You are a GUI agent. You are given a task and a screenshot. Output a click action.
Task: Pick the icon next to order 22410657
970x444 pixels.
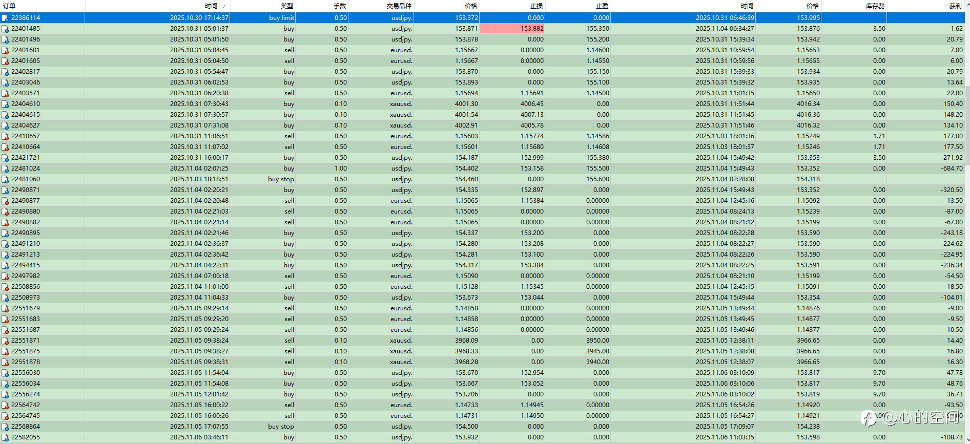pyautogui.click(x=5, y=136)
